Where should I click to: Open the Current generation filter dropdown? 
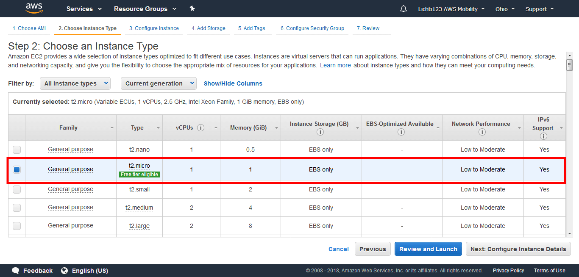click(x=159, y=83)
